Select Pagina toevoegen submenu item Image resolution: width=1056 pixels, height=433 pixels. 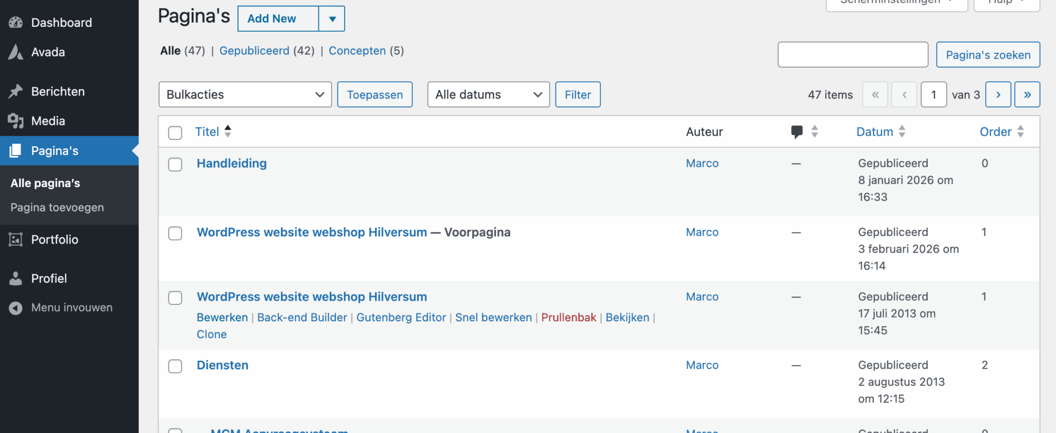click(57, 207)
